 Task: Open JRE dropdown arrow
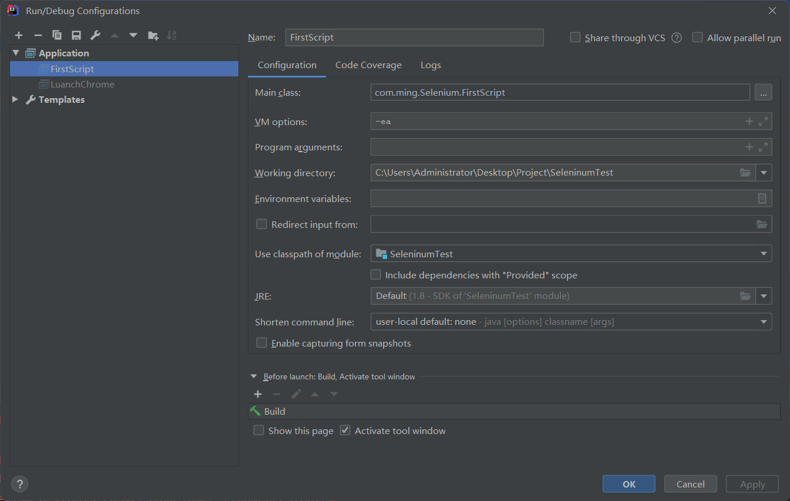pyautogui.click(x=764, y=296)
